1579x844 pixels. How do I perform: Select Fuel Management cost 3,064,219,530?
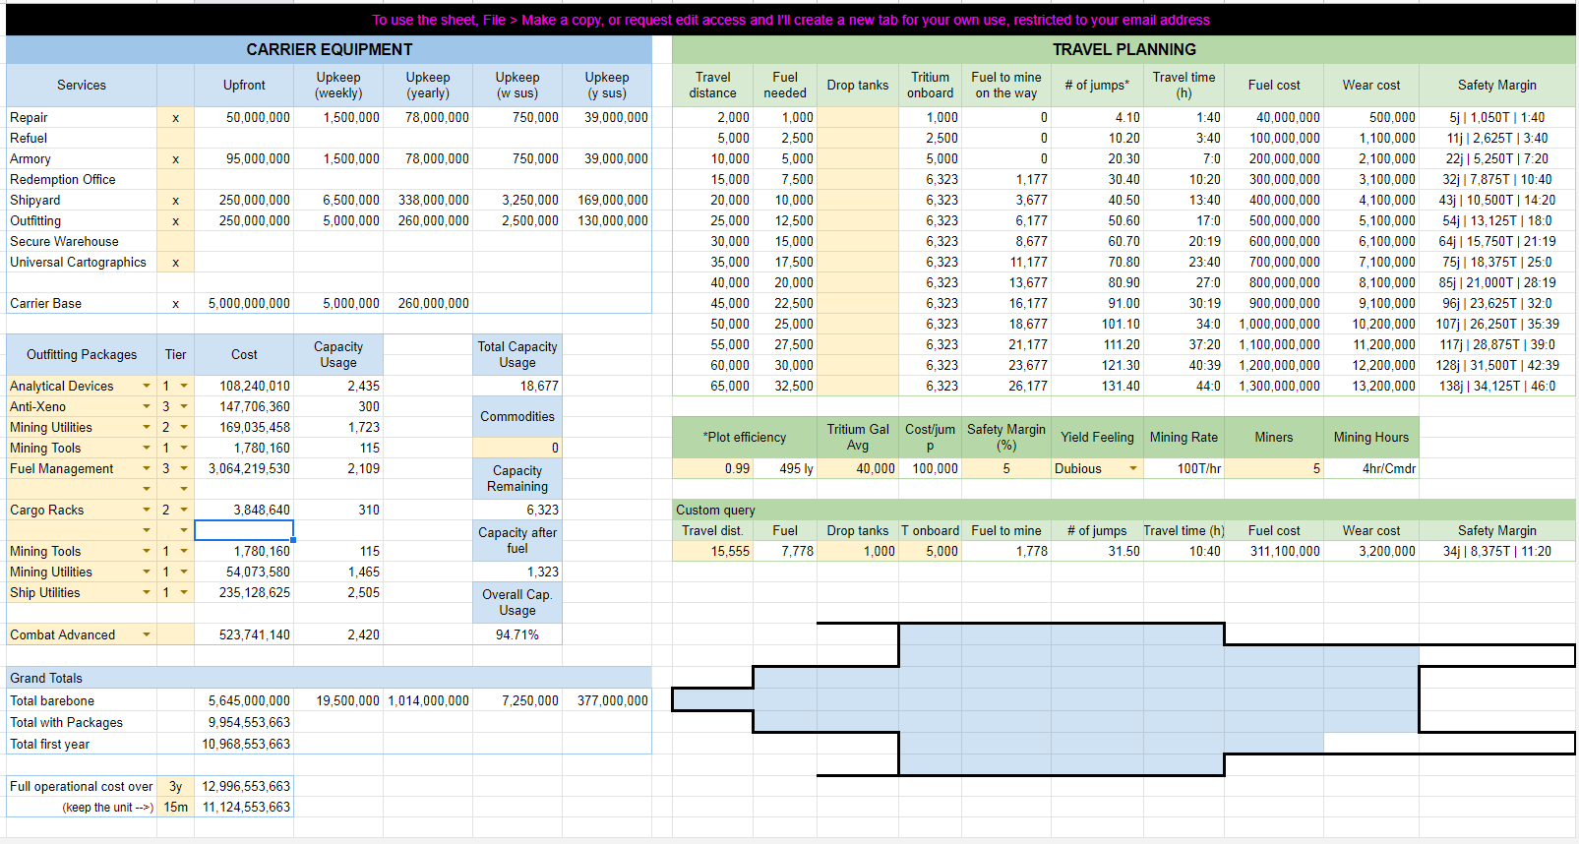tap(244, 469)
